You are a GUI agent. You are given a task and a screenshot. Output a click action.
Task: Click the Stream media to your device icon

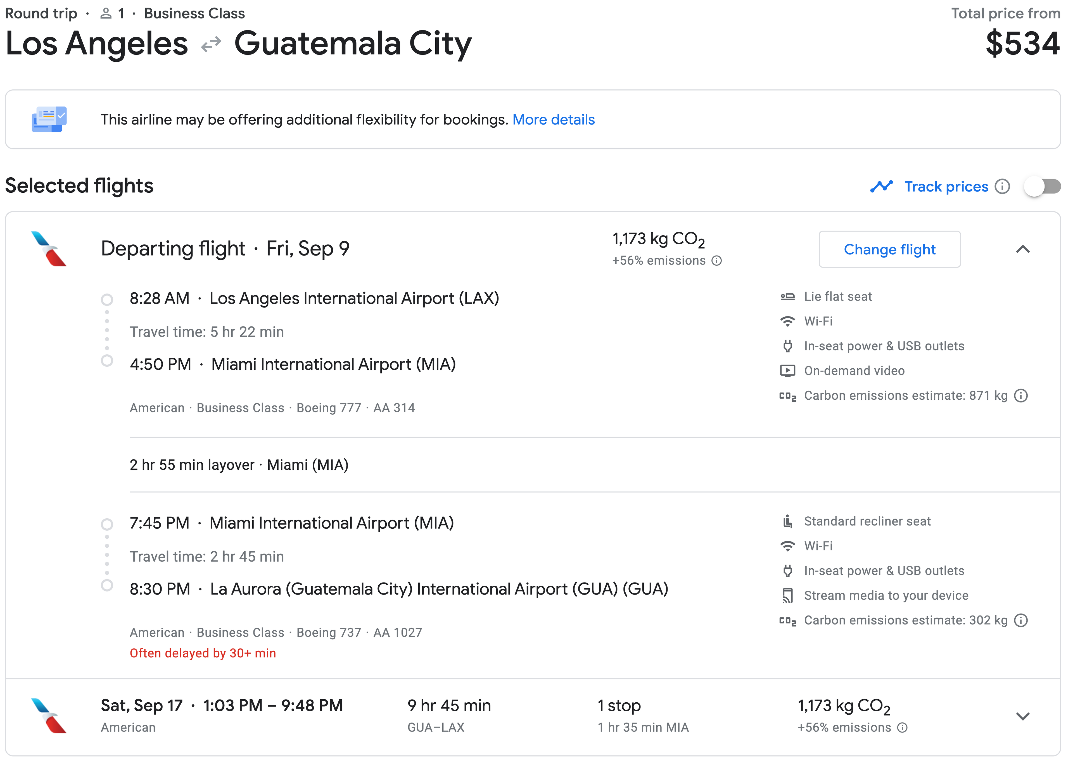click(x=788, y=596)
